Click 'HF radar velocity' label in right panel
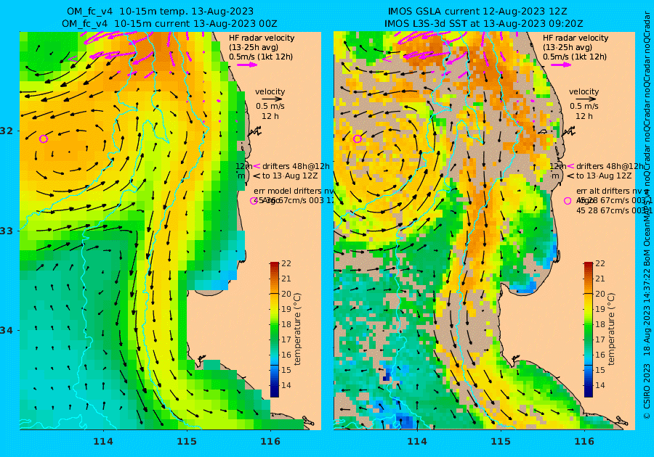Viewport: 654px width, 457px height. click(576, 38)
